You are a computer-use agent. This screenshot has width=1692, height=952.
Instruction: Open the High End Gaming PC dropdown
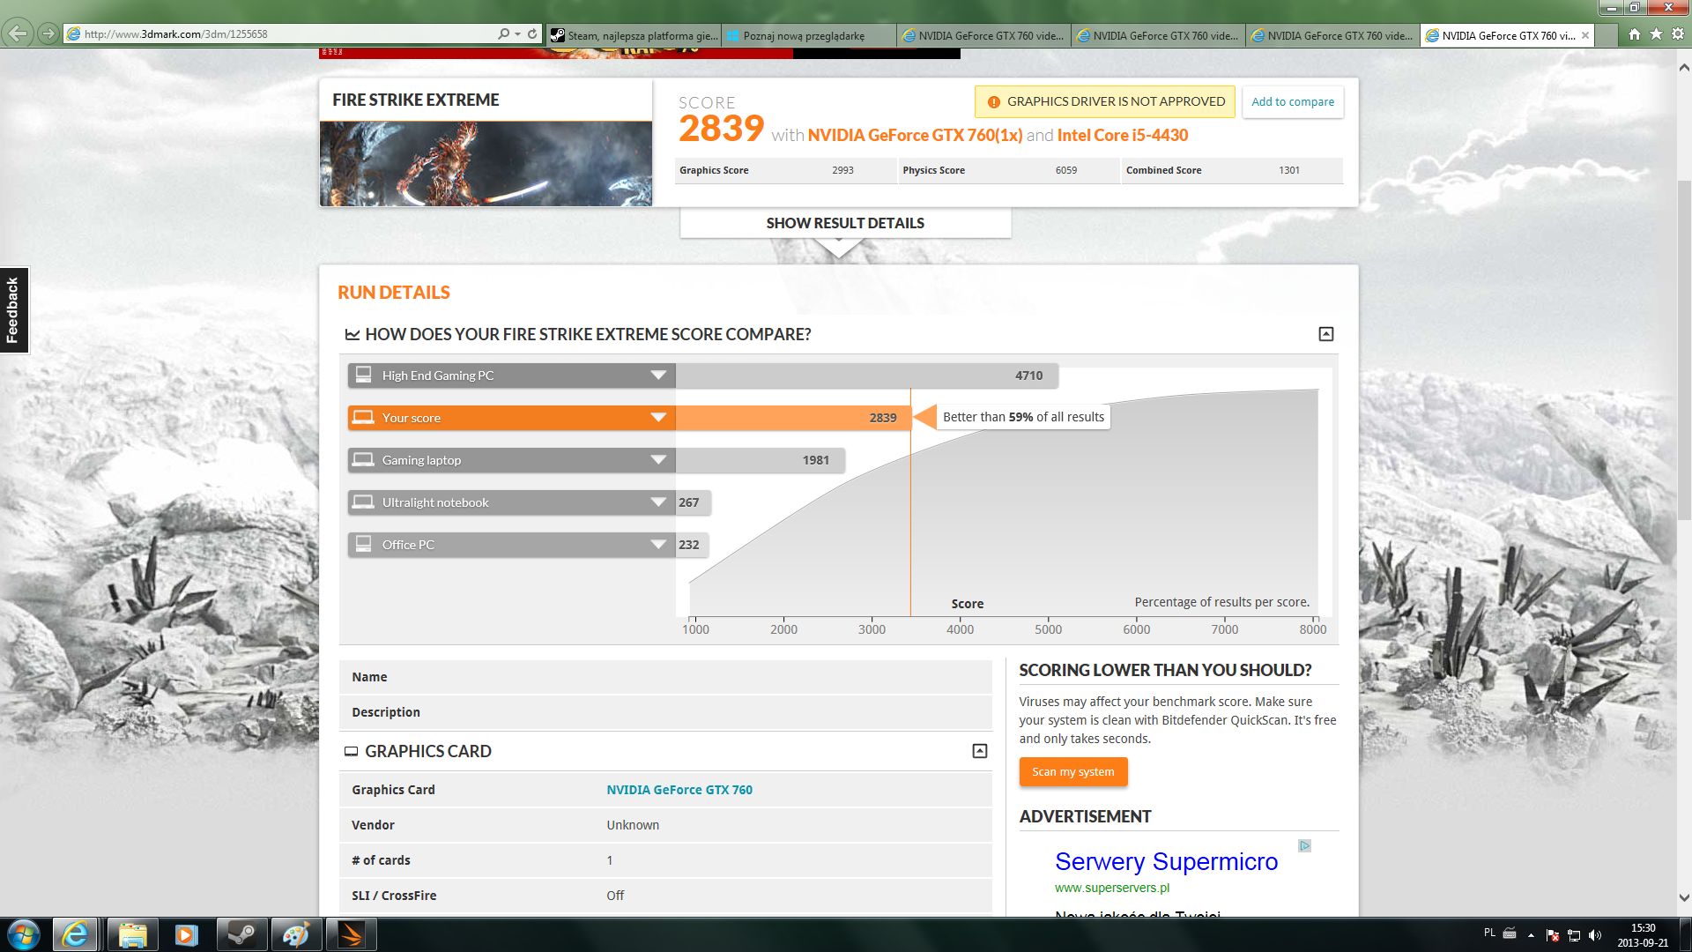tap(657, 376)
